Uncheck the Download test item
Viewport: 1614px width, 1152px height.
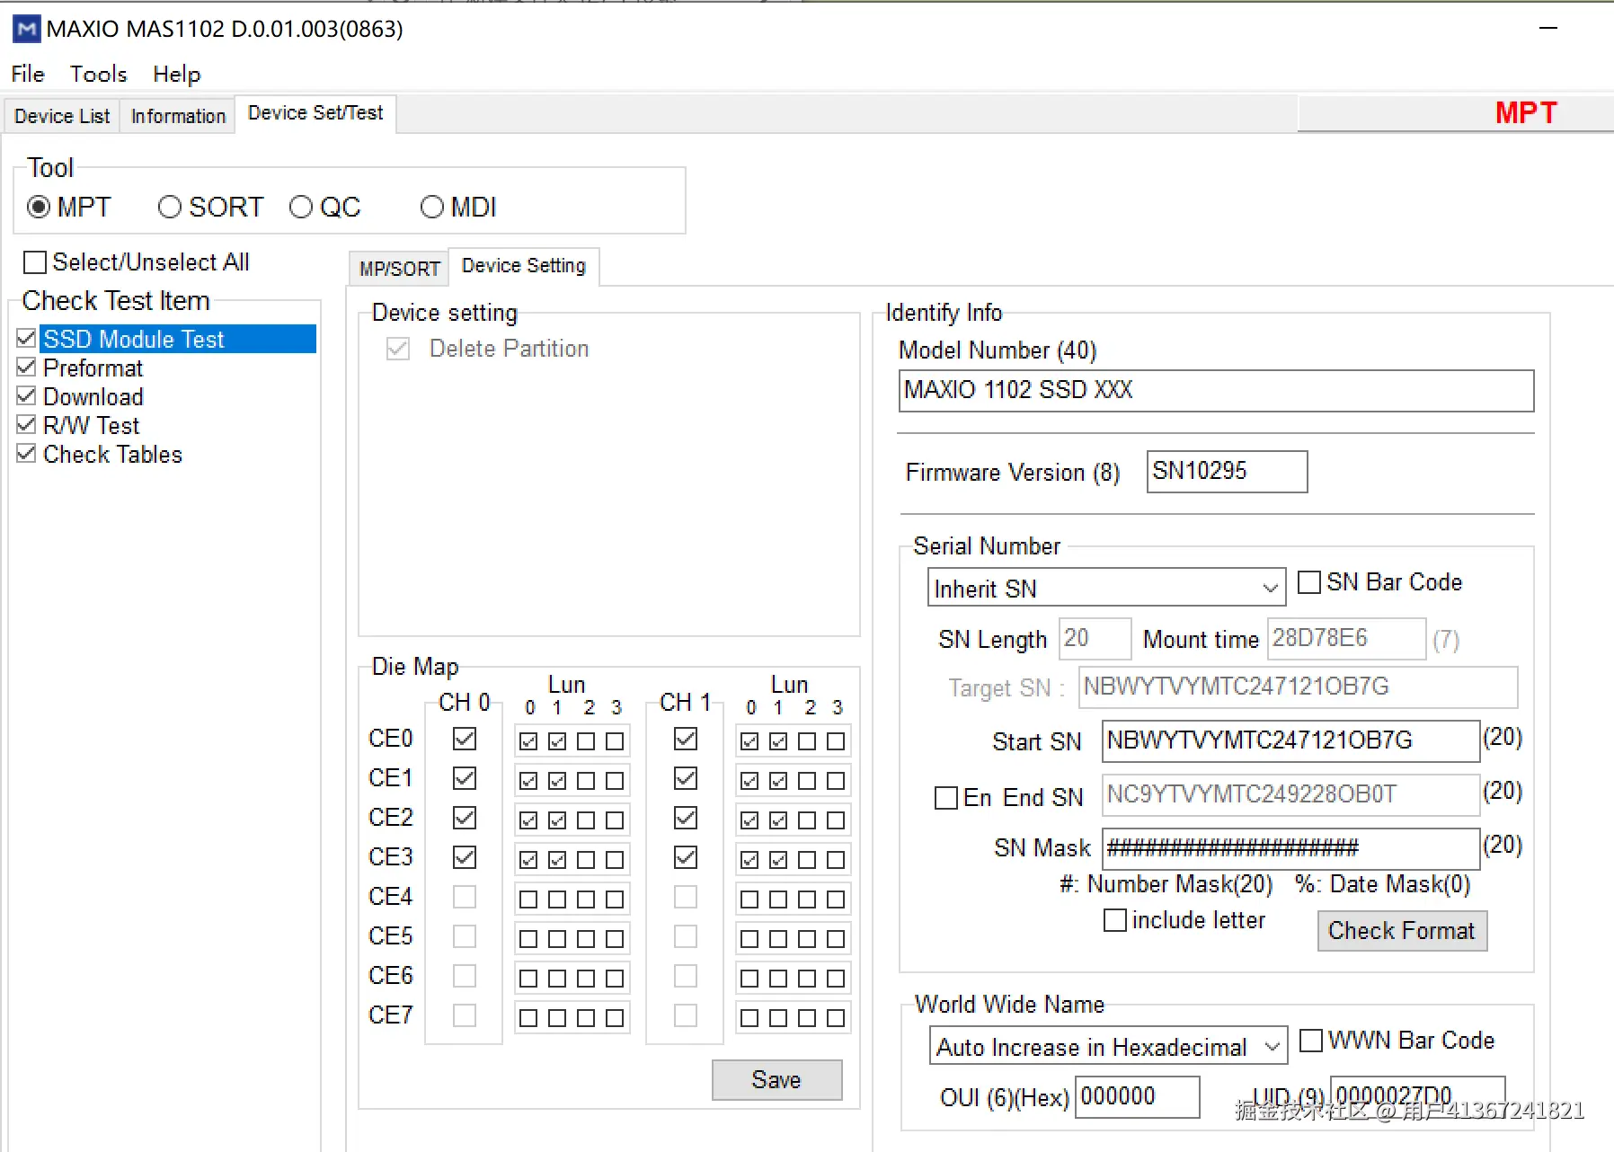pyautogui.click(x=27, y=396)
